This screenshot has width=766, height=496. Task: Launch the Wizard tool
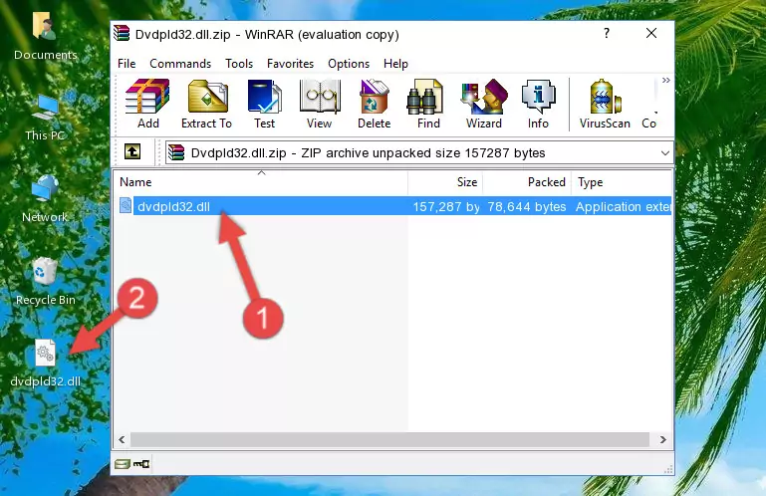click(x=484, y=104)
